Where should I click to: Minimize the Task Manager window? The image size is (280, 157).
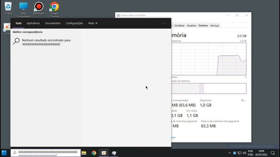point(228,15)
